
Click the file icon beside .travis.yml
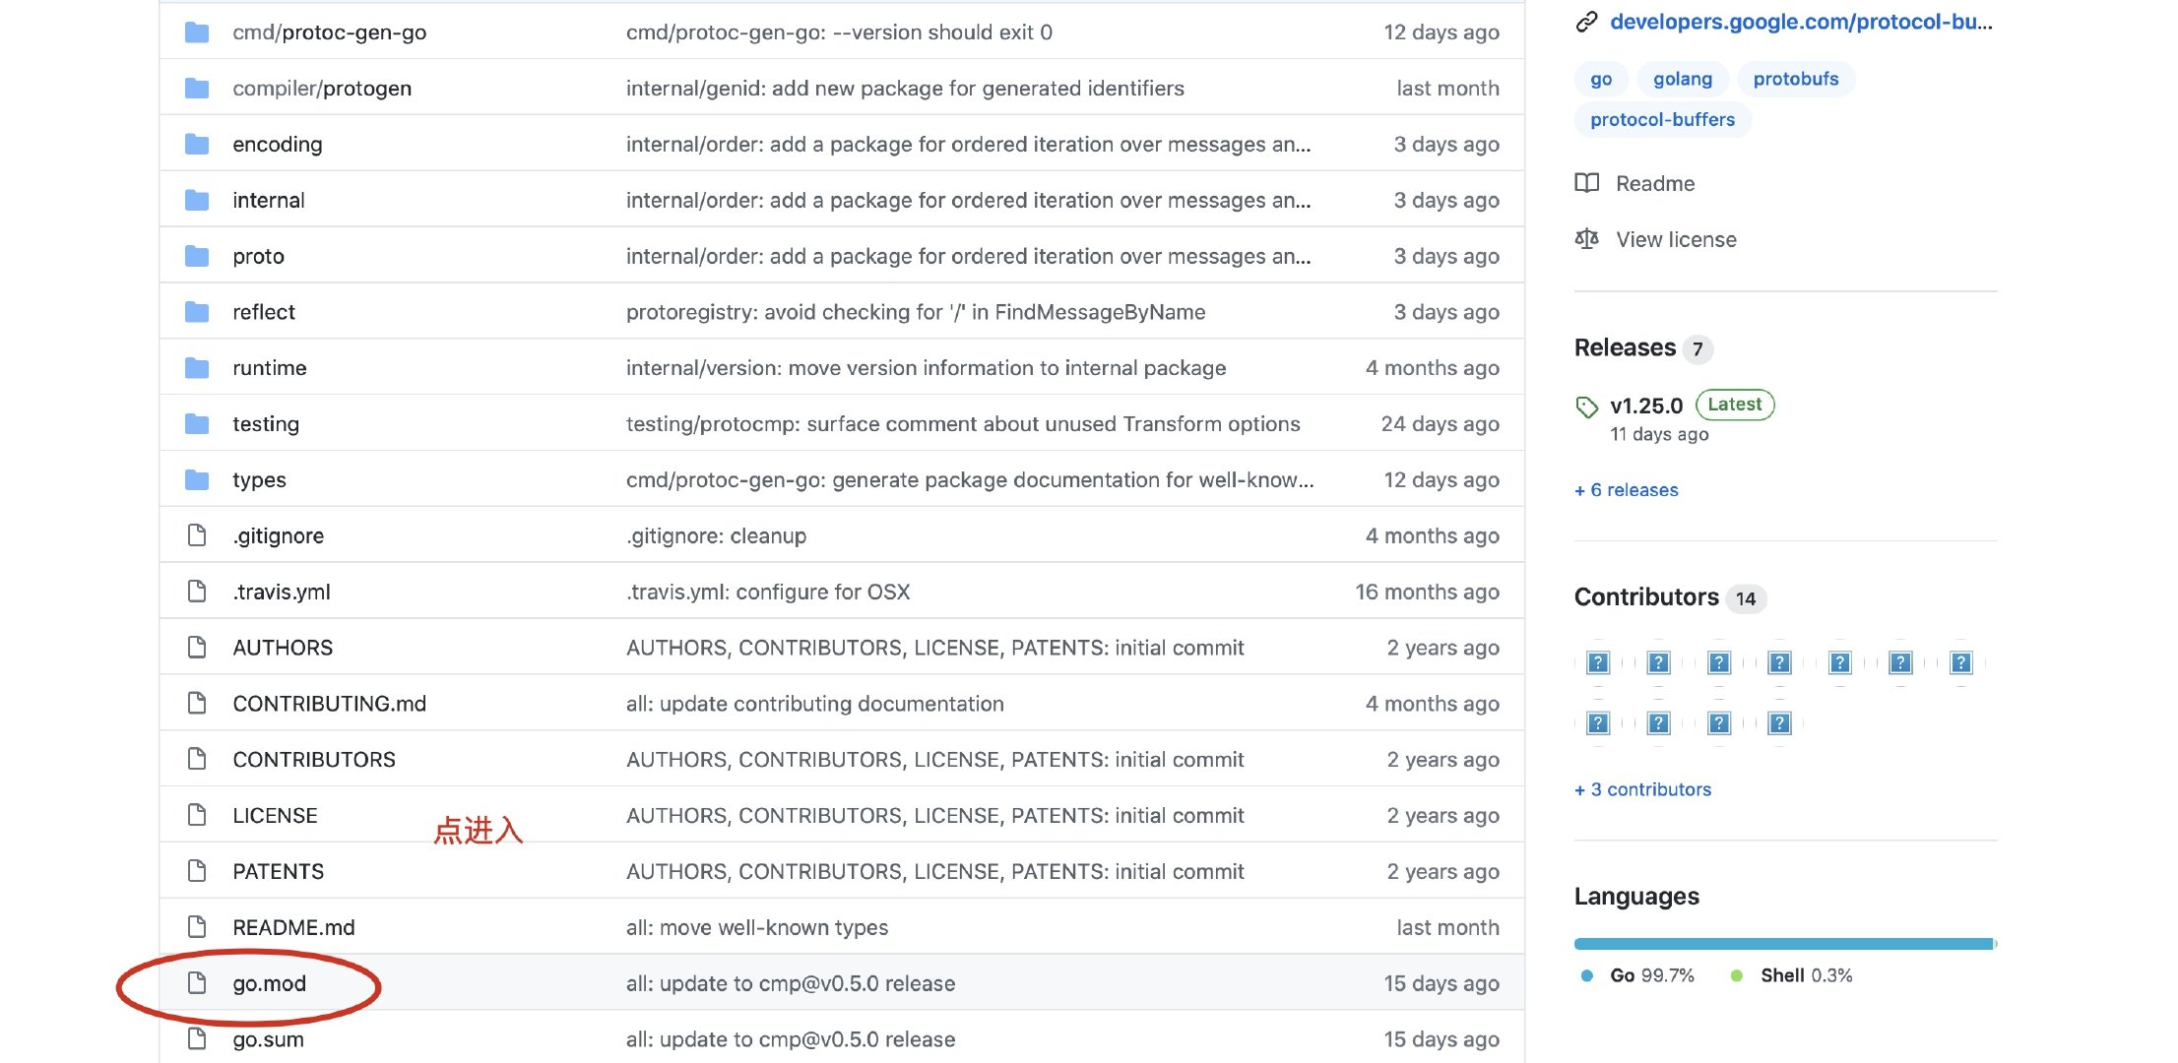tap(197, 592)
